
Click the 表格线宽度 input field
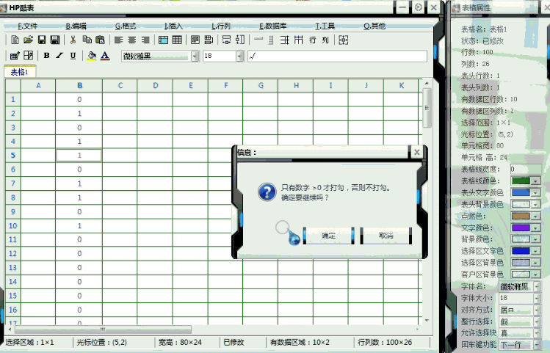(525, 170)
